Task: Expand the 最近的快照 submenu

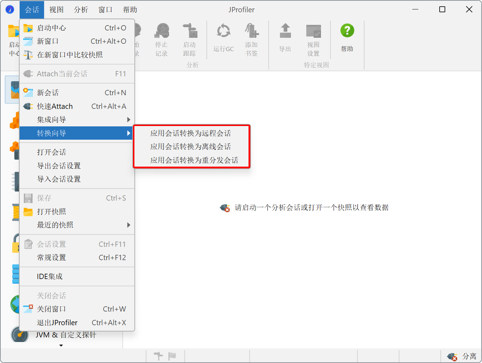Action: tap(77, 225)
